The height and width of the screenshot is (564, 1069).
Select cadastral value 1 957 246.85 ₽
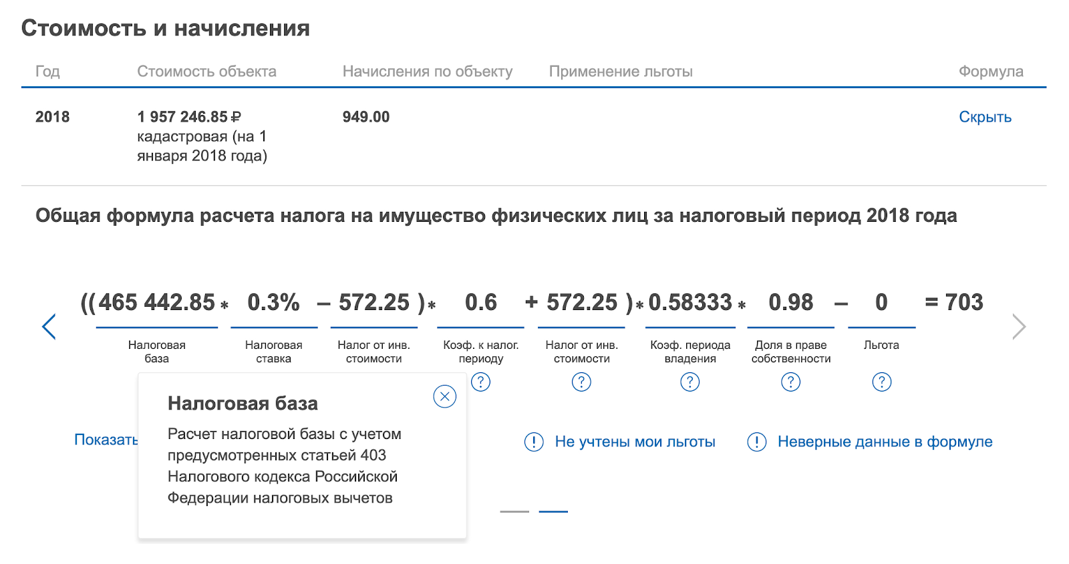189,117
